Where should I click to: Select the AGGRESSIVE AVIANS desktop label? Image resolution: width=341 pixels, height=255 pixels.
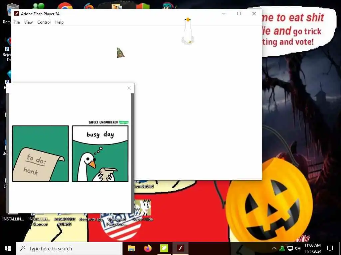65,221
